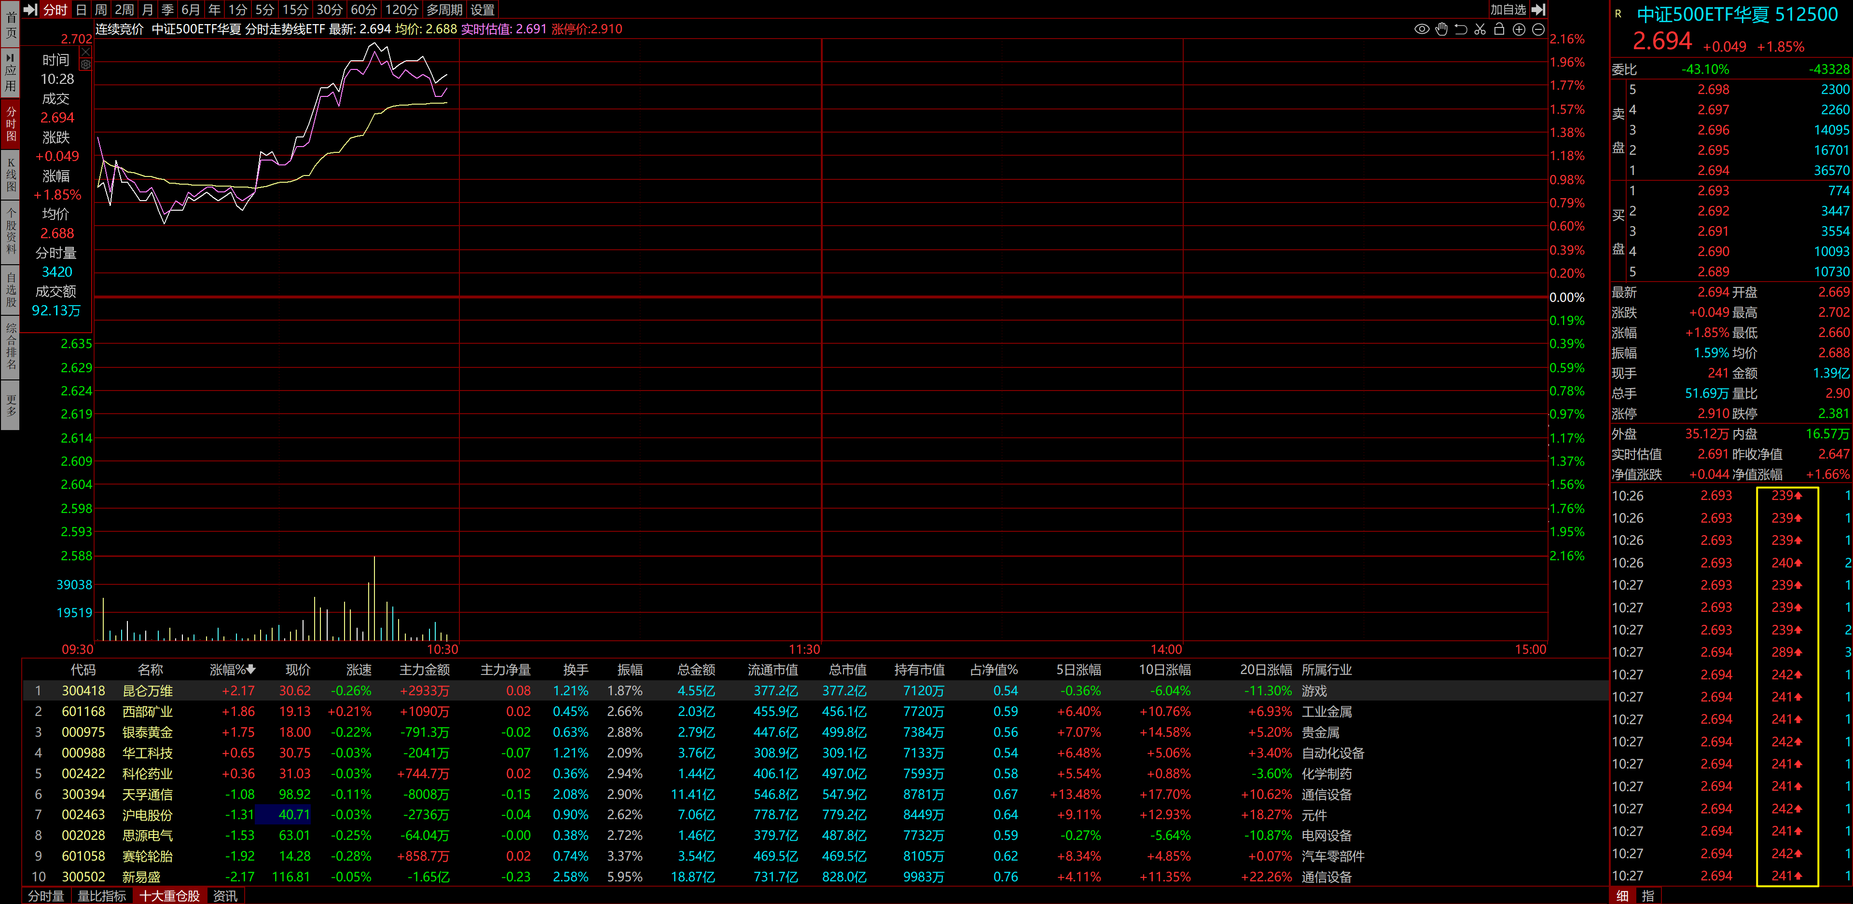Open the K线图 sidebar tab
1853x904 pixels.
[11, 175]
